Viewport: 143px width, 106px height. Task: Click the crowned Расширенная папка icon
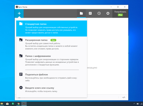click(x=21, y=40)
